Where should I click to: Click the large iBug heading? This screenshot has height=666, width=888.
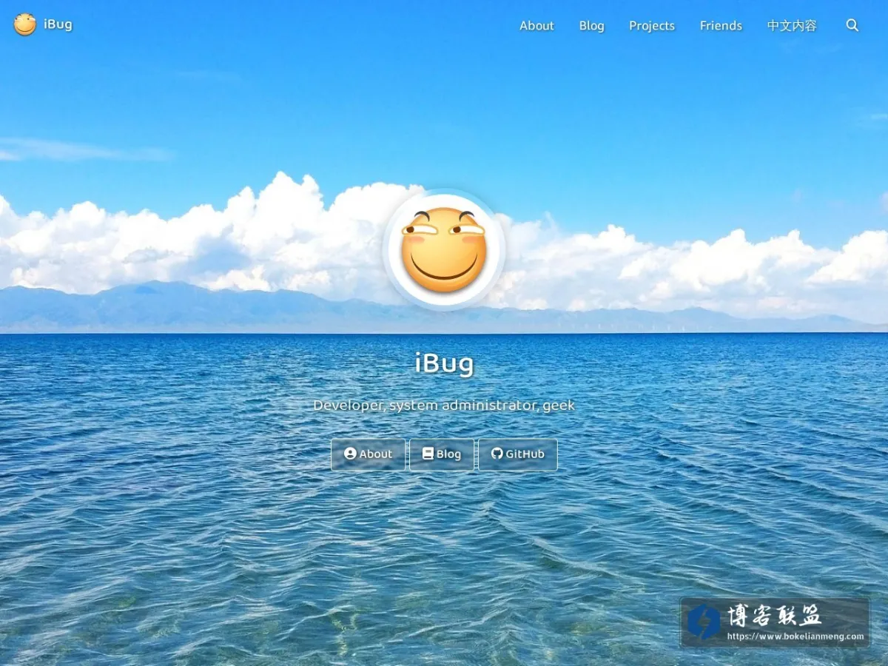(x=444, y=363)
